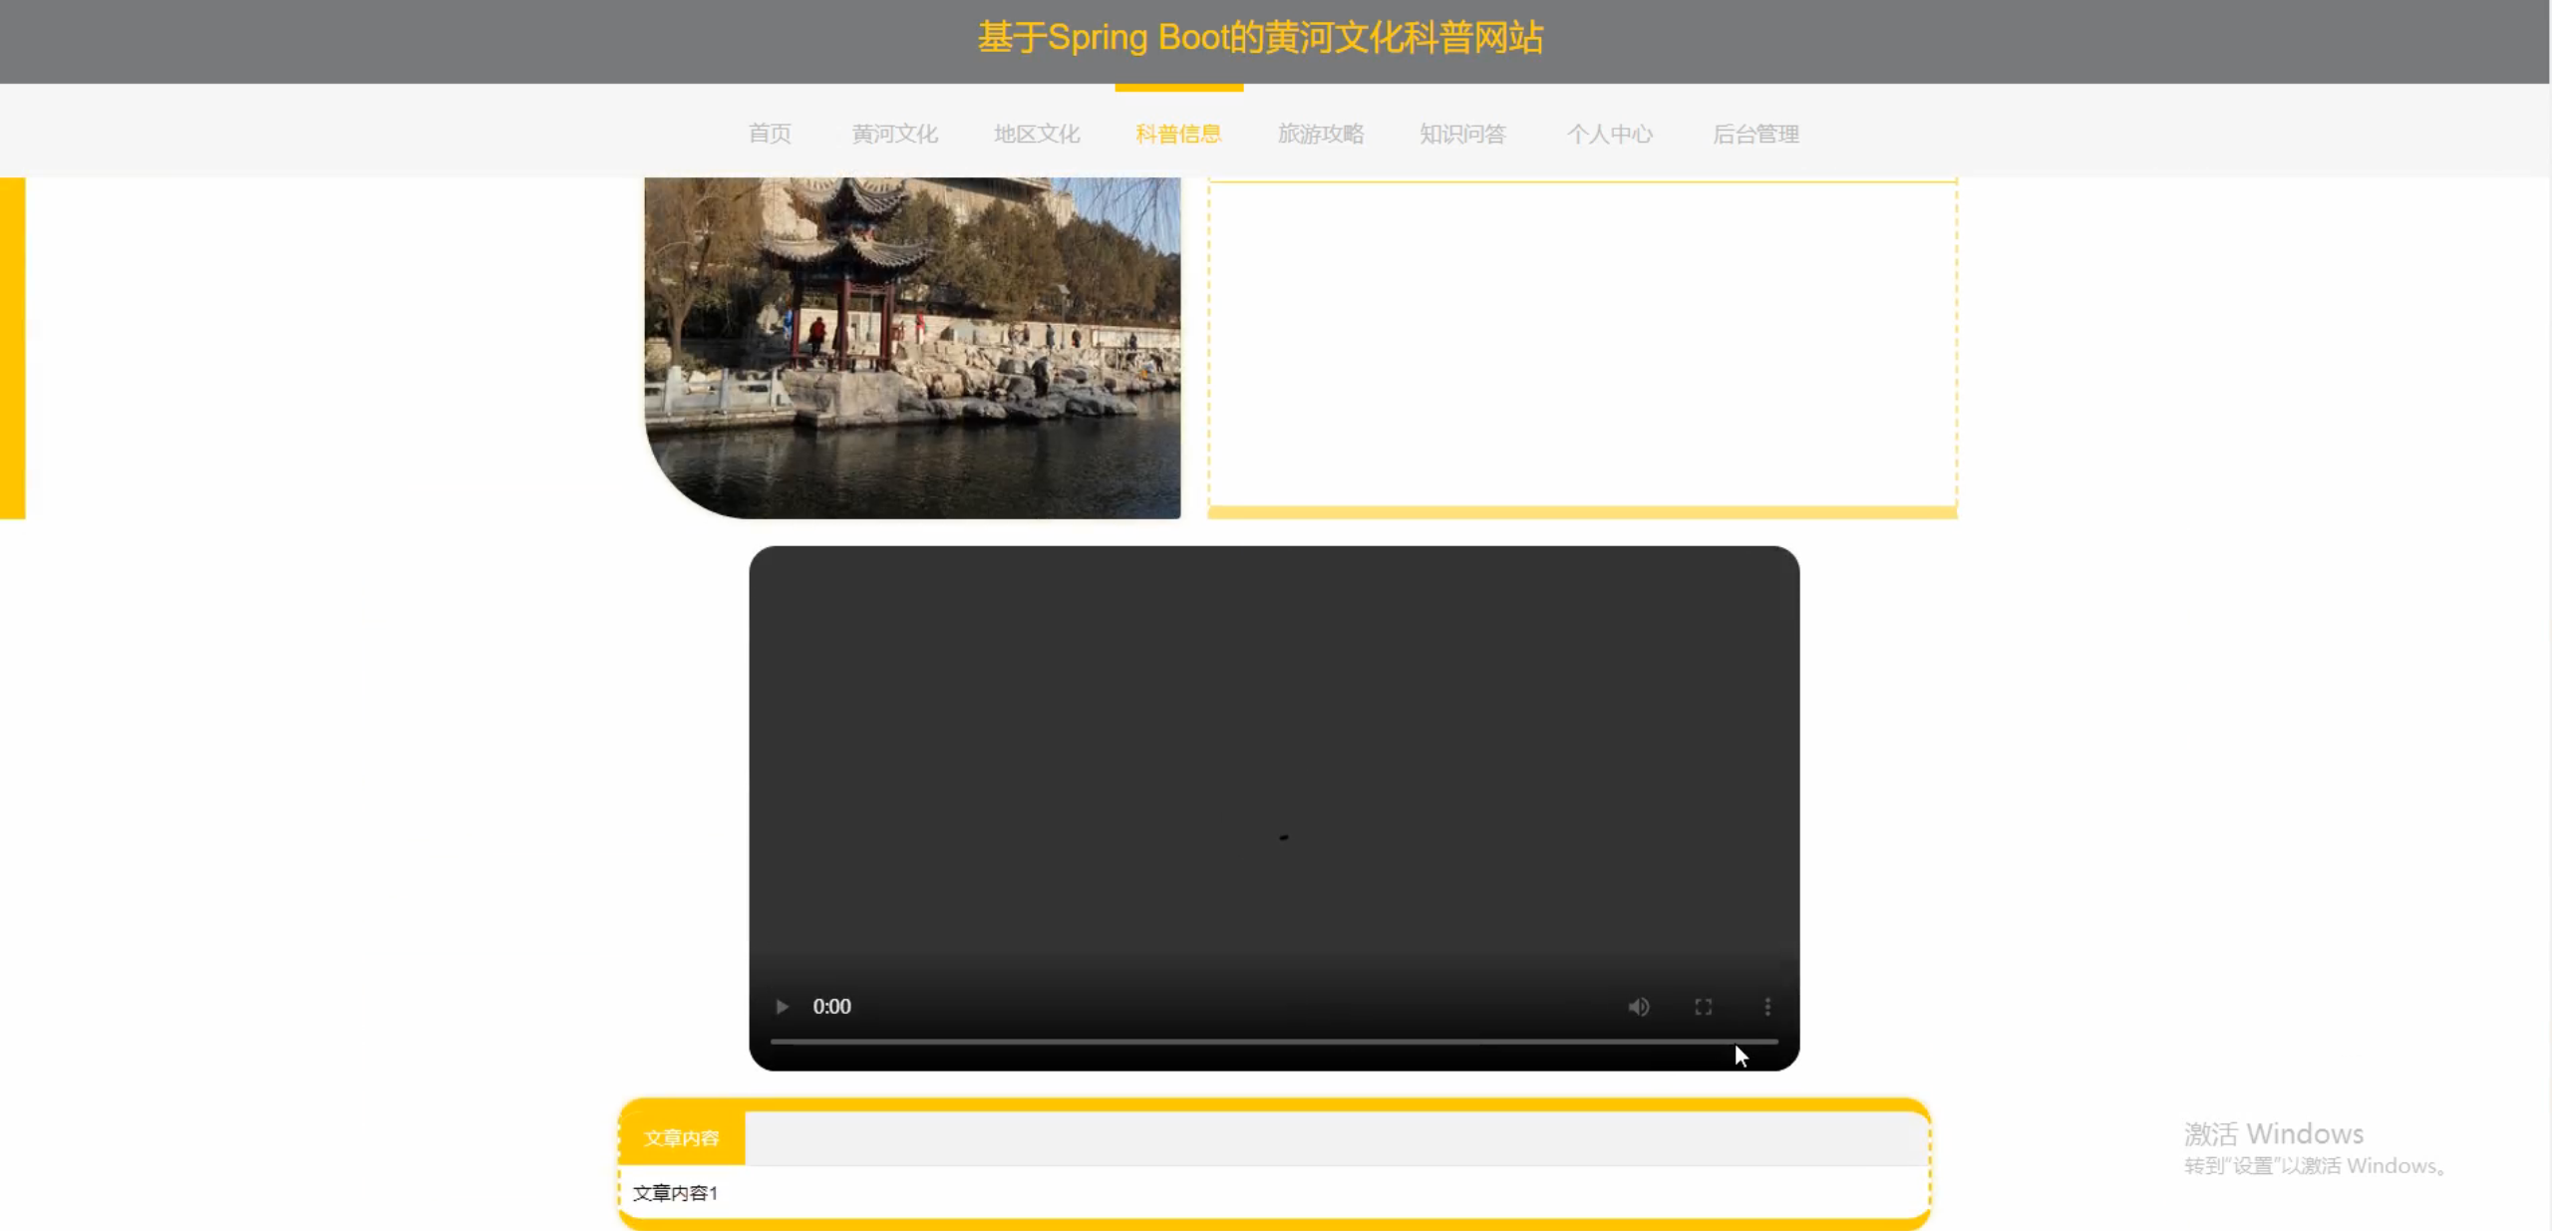The height and width of the screenshot is (1231, 2552).
Task: Select 地区文化 in the navigation bar
Action: pyautogui.click(x=1037, y=134)
